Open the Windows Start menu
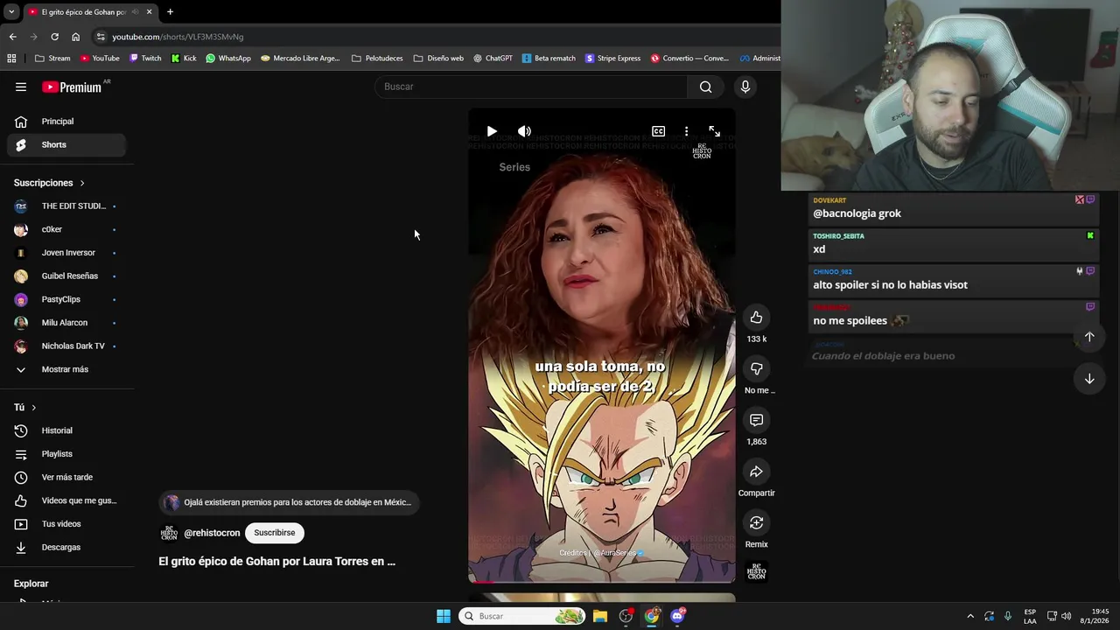 pos(444,616)
